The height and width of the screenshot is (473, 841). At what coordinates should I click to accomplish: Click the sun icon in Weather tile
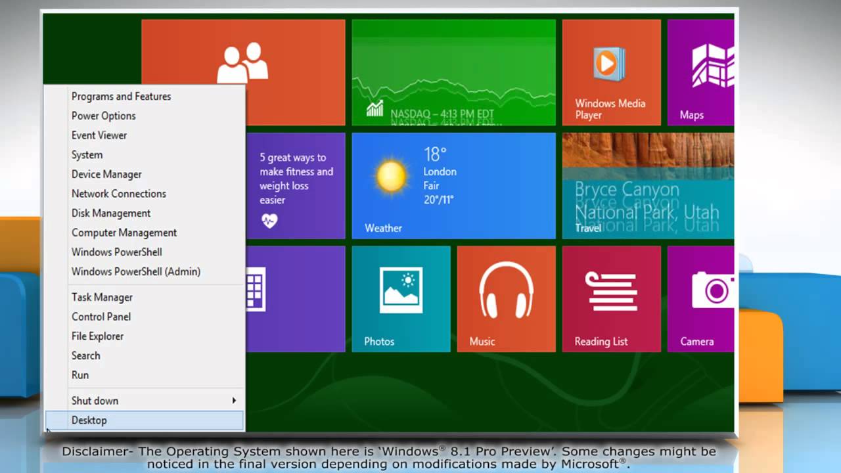click(x=391, y=177)
